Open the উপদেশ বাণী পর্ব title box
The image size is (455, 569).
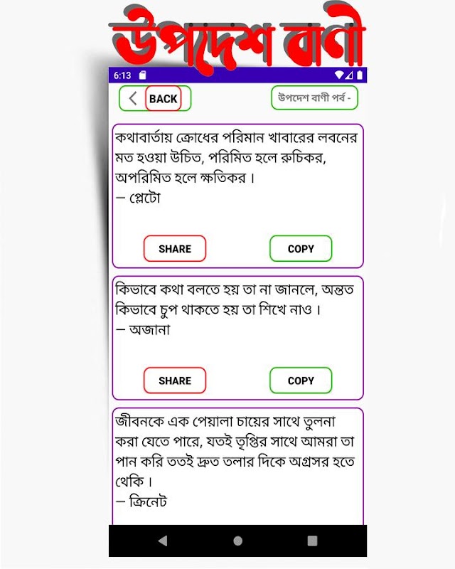[314, 97]
